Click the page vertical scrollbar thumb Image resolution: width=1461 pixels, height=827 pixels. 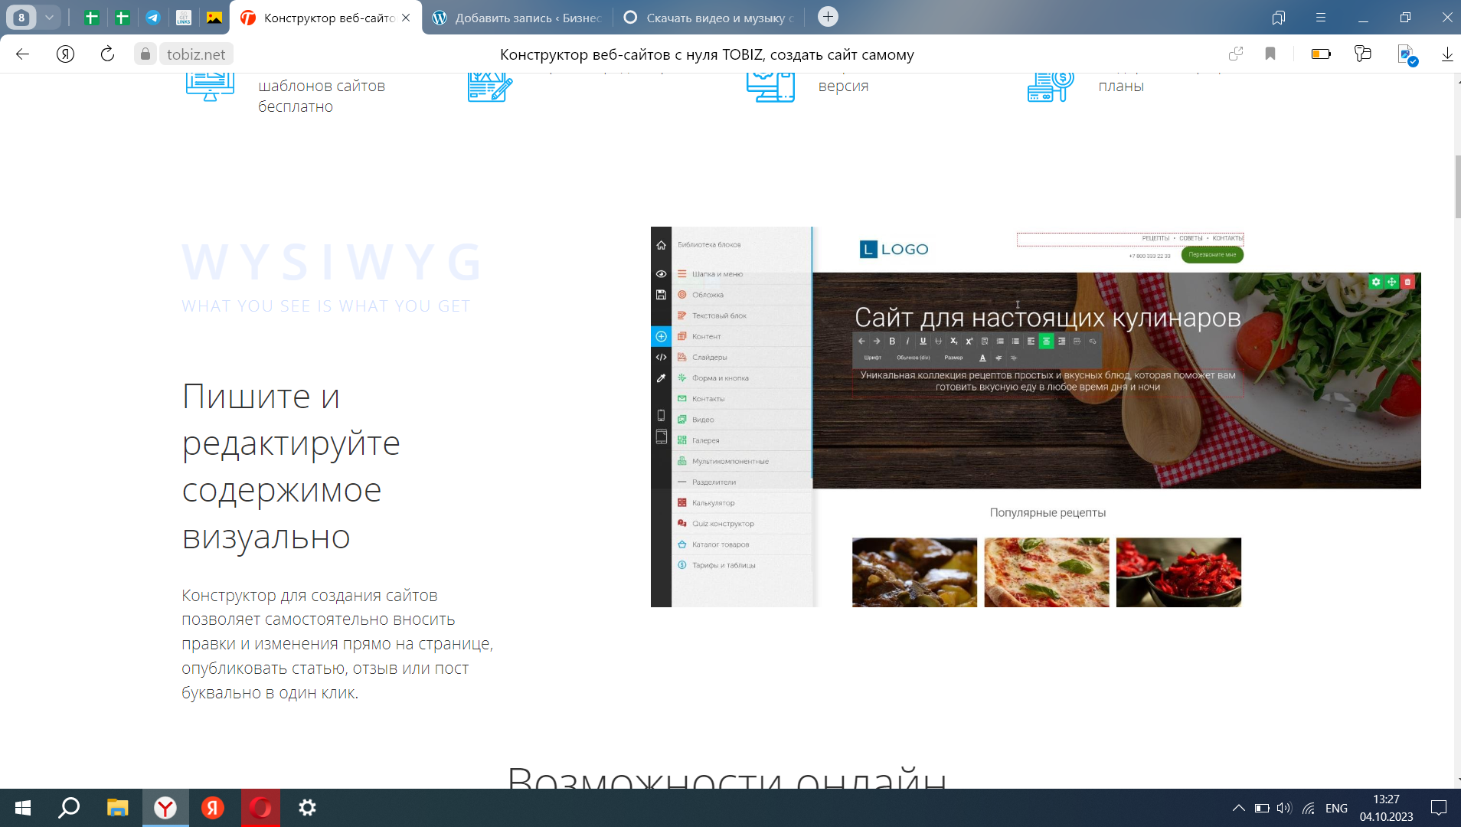click(x=1456, y=186)
